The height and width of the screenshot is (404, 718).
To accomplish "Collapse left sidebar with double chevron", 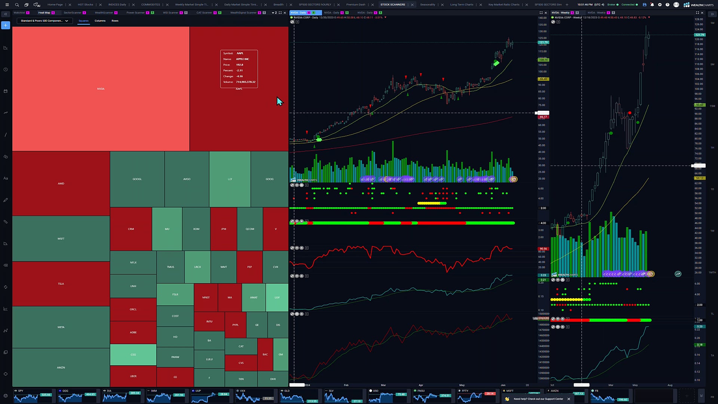I will point(6,14).
